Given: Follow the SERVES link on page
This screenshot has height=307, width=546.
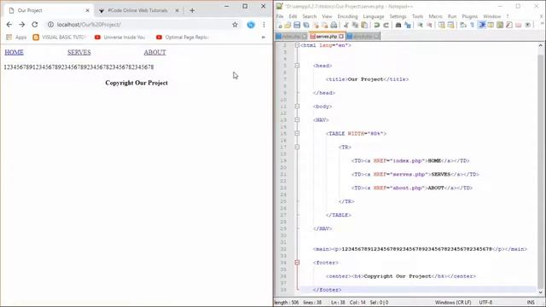Looking at the screenshot, I should click(79, 52).
